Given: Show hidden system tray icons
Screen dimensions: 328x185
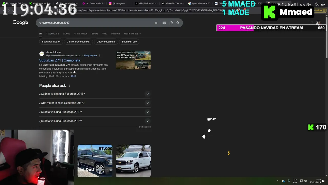Looking at the screenshot, I should coord(278,181).
